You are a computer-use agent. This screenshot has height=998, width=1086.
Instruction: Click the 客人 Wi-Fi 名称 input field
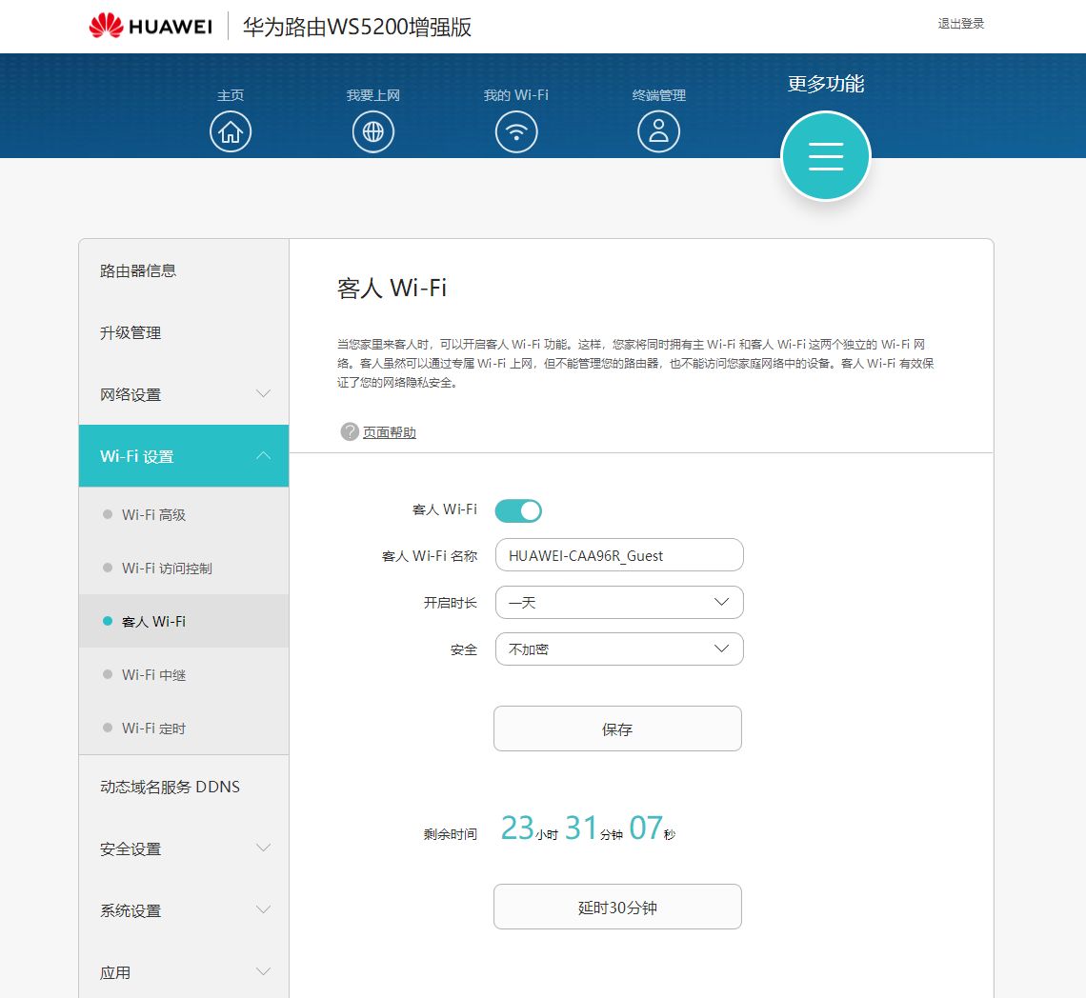(x=619, y=555)
